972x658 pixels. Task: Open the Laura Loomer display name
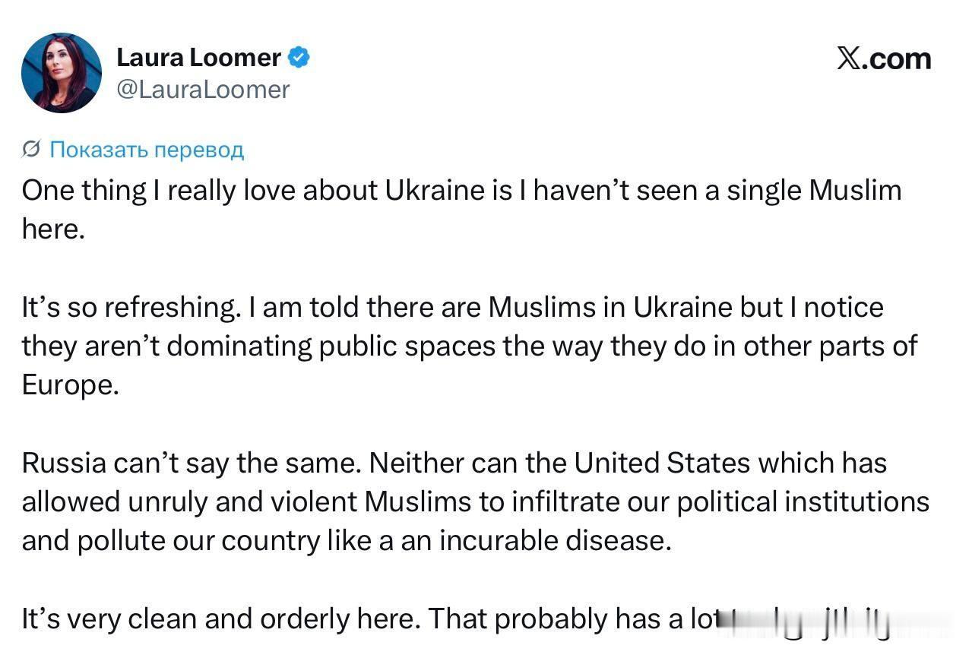[199, 58]
